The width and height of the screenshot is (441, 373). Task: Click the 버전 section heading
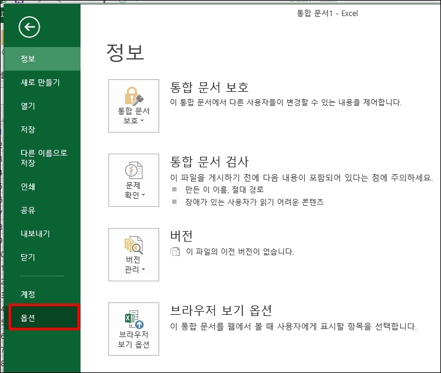[x=181, y=235]
